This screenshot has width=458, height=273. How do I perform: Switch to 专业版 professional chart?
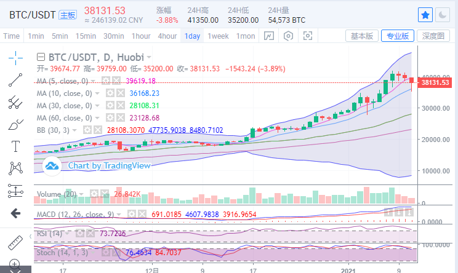(x=398, y=36)
